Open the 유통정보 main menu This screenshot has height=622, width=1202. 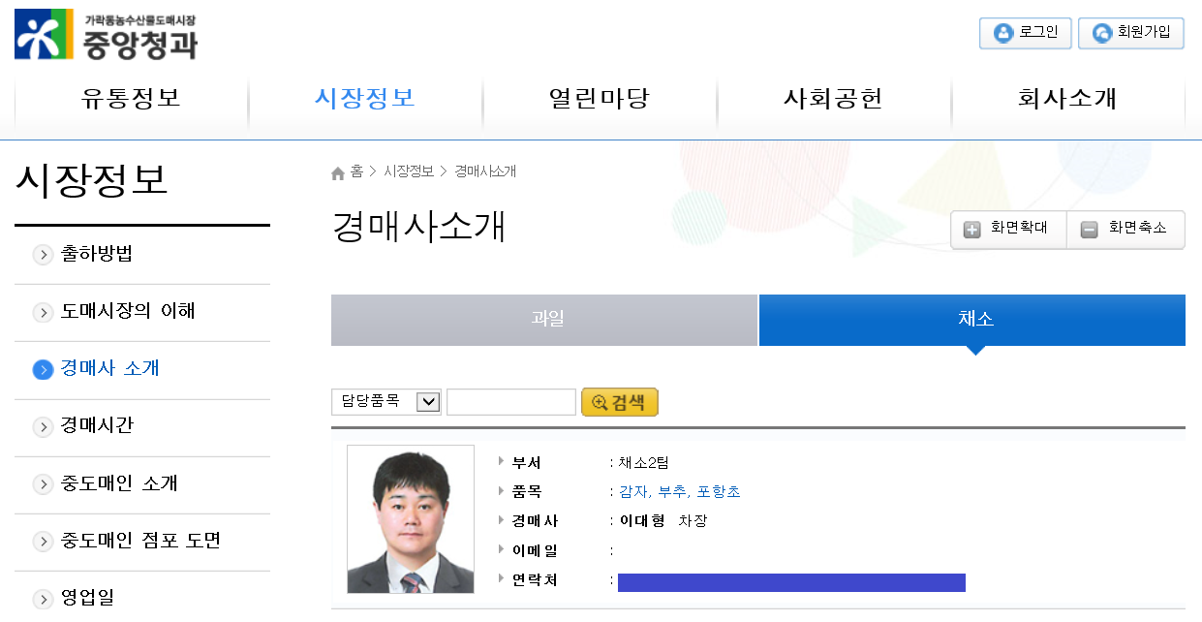pyautogui.click(x=132, y=99)
